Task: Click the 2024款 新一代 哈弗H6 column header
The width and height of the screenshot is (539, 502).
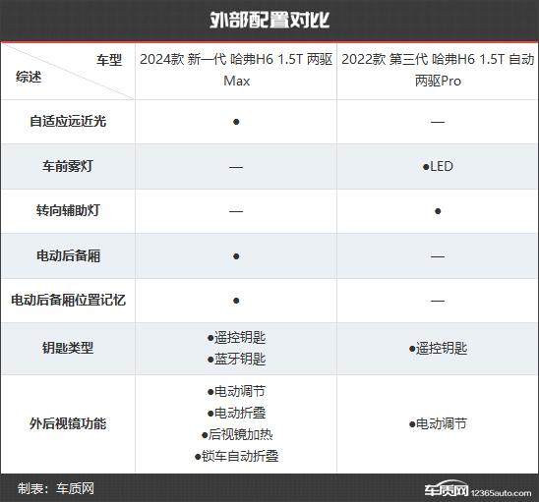Action: [x=236, y=70]
